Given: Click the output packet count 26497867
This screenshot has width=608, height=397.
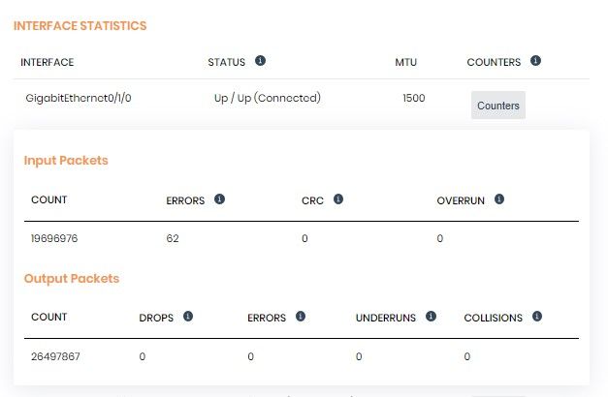Looking at the screenshot, I should [x=55, y=356].
